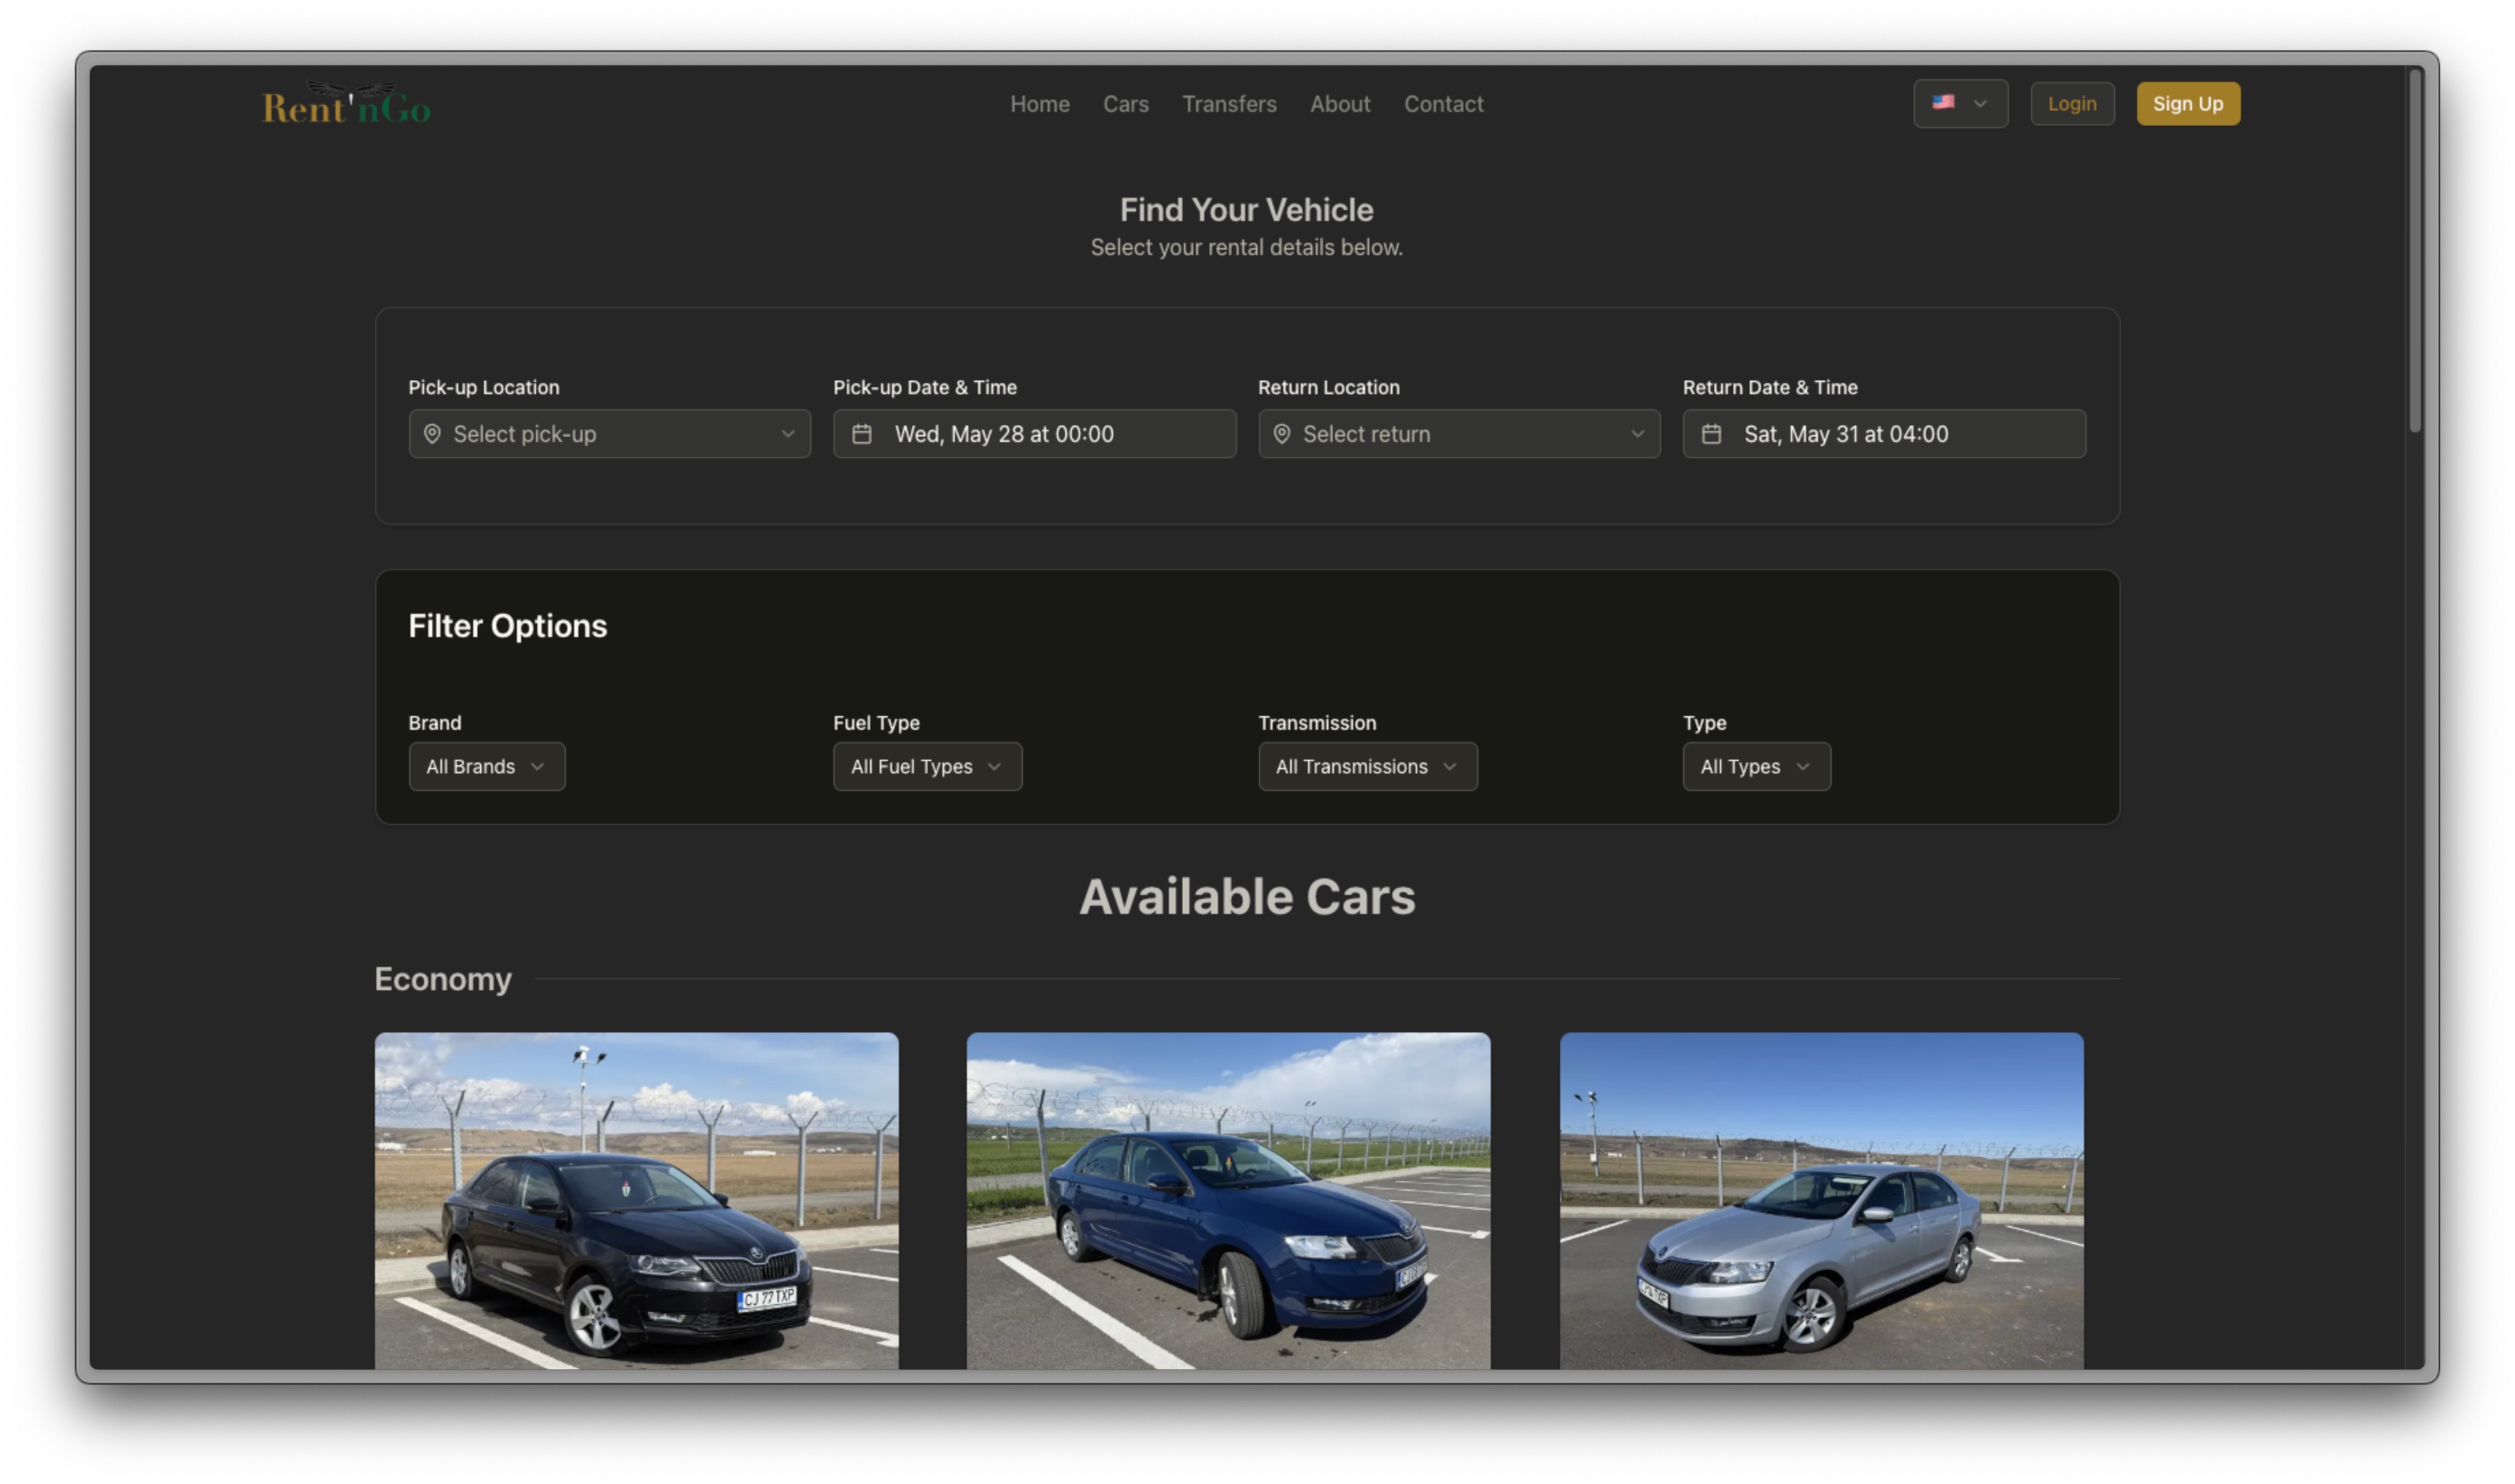The width and height of the screenshot is (2515, 1484).
Task: Click the Sign Up button
Action: coord(2188,104)
